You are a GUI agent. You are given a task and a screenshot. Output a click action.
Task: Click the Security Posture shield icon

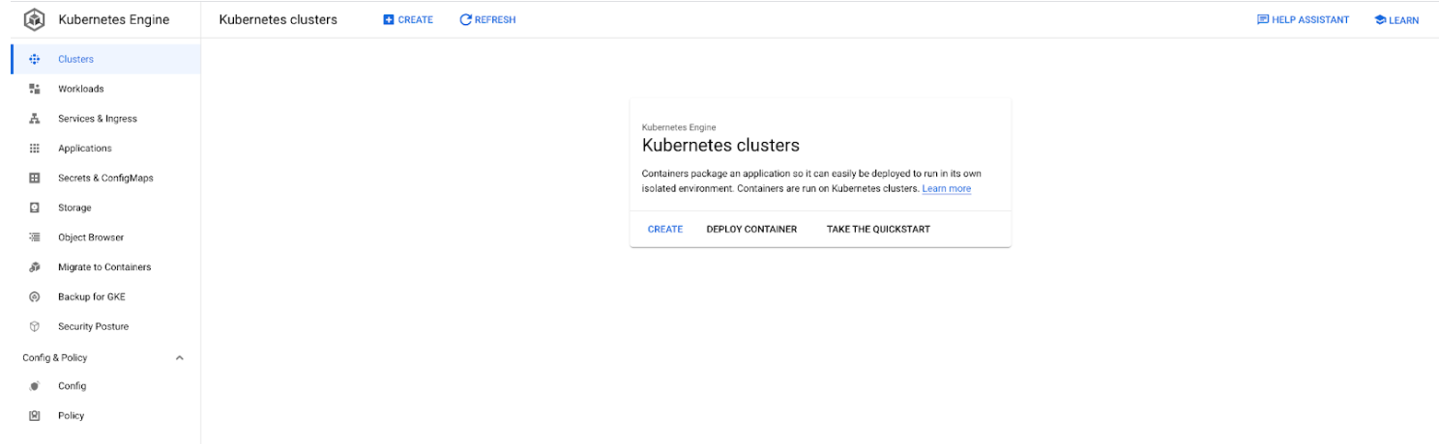34,326
